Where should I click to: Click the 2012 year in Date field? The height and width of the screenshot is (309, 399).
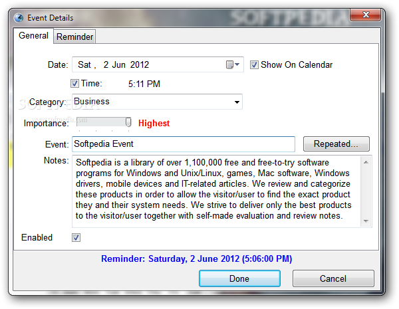[140, 64]
